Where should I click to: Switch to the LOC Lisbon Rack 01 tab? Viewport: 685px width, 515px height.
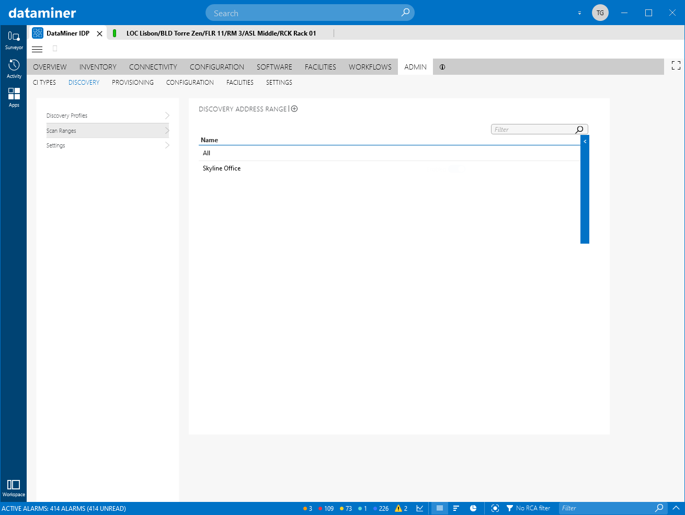point(221,33)
